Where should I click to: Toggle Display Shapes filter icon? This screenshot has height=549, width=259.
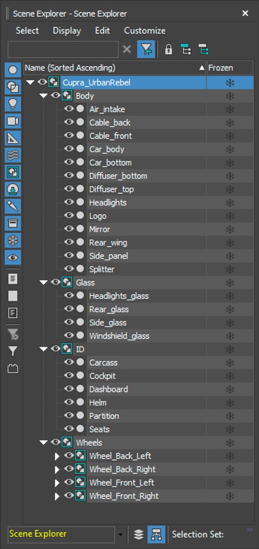tap(13, 87)
